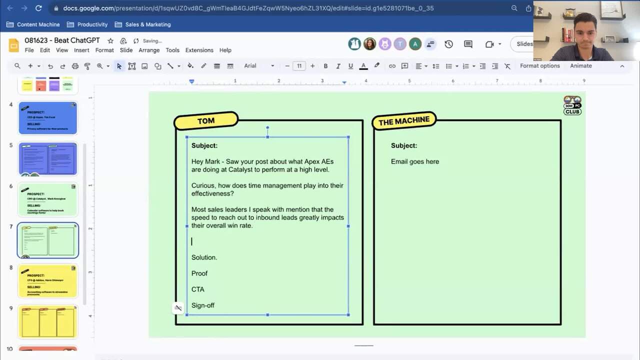Open the highlight color tool
The width and height of the screenshot is (640, 360).
point(377,66)
